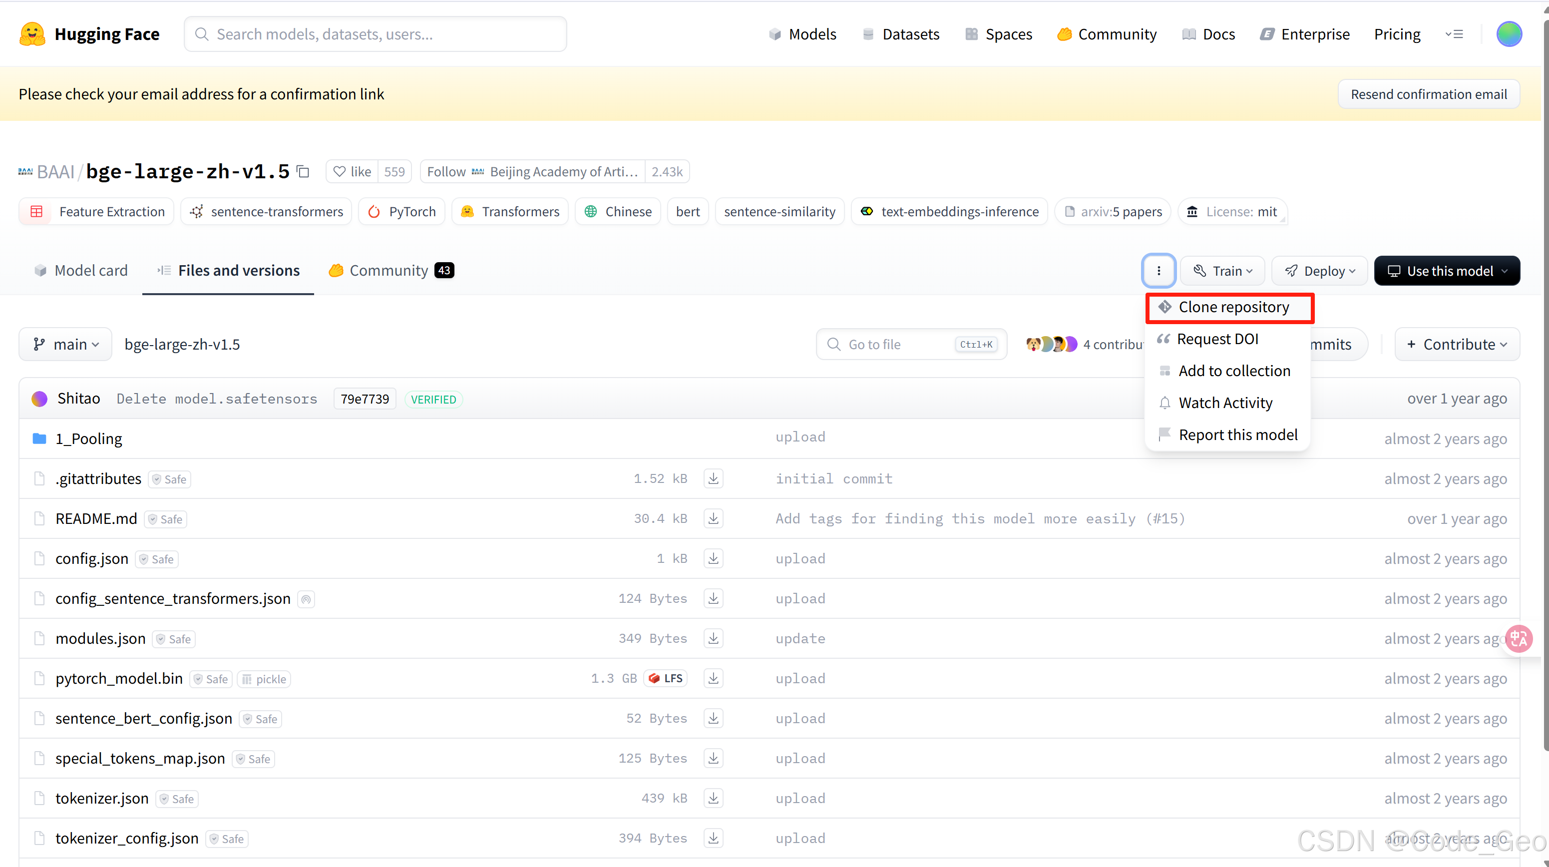Screen dimensions: 1549x867
Task: Focus the Go to file search field
Action: [x=911, y=345]
